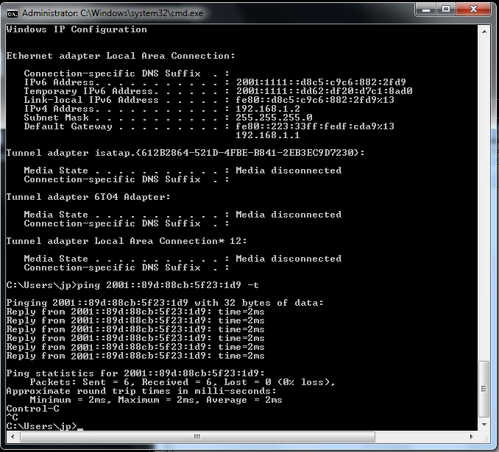
Task: Click the vertical scrollbar thumb
Action: [x=484, y=389]
